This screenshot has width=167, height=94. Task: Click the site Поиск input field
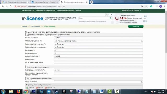point(94,18)
